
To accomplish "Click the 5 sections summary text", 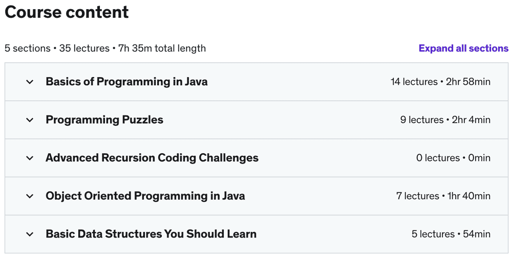I will (27, 49).
